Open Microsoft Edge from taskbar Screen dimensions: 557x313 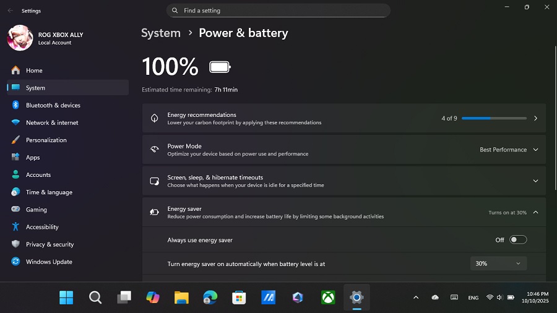point(210,298)
